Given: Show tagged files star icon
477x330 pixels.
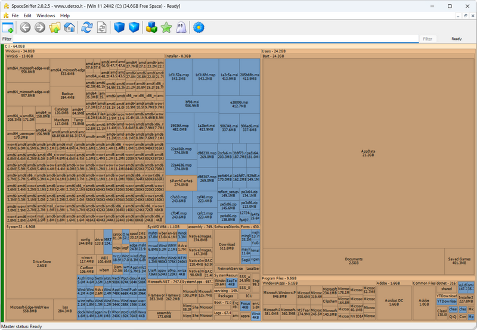Looking at the screenshot, I should pyautogui.click(x=166, y=27).
